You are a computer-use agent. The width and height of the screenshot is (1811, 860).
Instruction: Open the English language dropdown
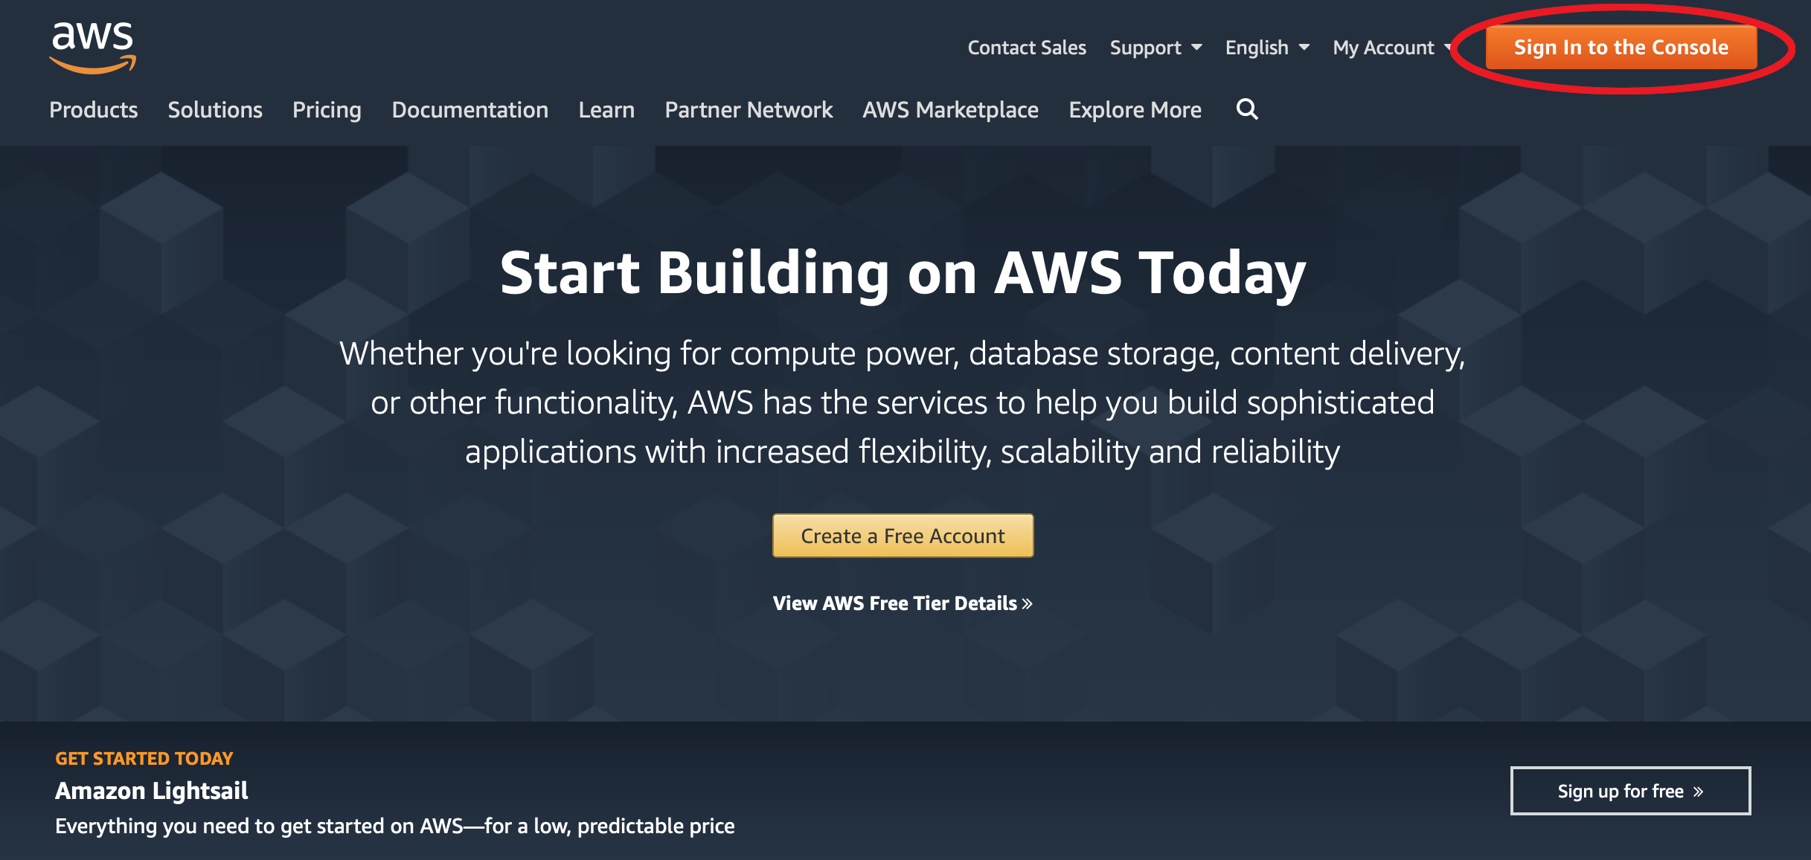(x=1267, y=48)
